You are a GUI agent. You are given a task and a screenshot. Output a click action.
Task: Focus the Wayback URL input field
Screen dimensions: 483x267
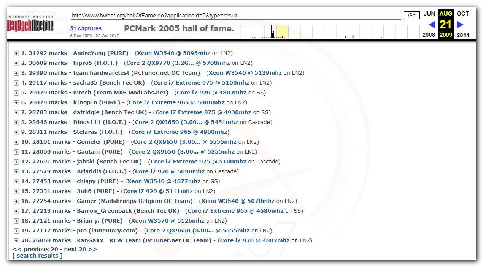pos(236,16)
